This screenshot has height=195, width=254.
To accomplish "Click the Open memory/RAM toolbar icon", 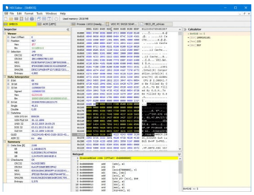I will coord(16,19).
